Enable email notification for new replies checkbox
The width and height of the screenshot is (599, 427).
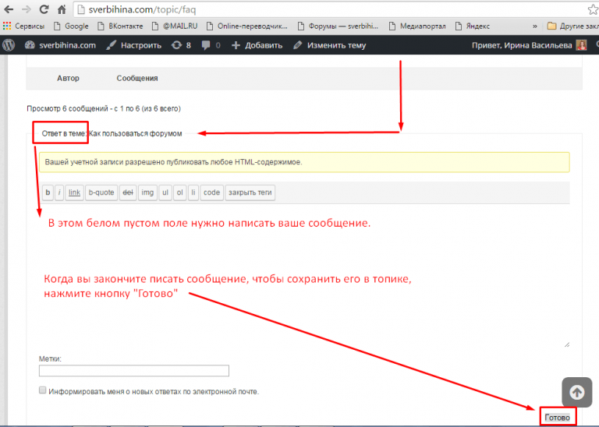[42, 390]
